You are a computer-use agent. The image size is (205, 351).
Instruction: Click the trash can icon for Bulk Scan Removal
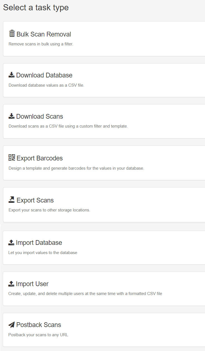click(12, 34)
